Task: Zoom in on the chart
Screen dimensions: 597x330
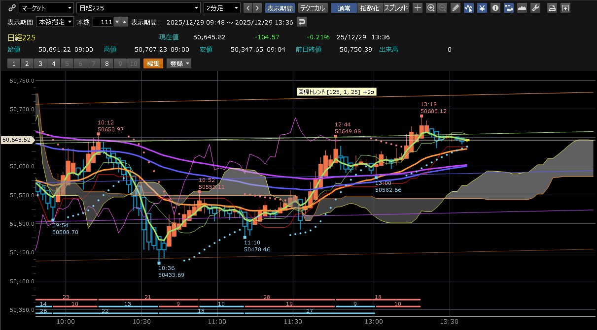Action: click(x=431, y=8)
